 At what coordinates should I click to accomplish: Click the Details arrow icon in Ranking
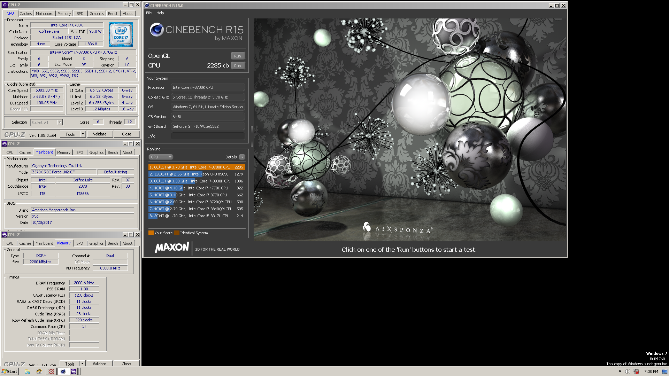click(242, 157)
